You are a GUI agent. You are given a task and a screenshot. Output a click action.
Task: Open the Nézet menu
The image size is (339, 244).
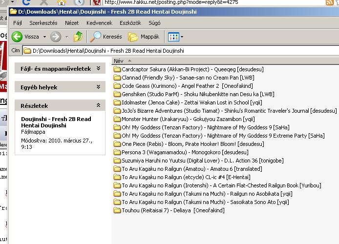[72, 23]
